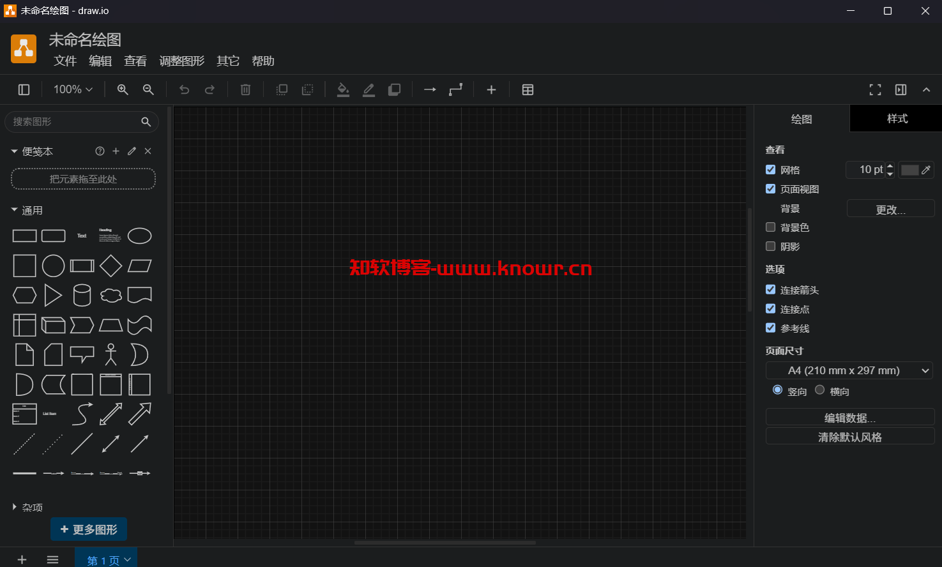Click the zoom out magnifier icon
The width and height of the screenshot is (942, 567).
[x=148, y=90]
